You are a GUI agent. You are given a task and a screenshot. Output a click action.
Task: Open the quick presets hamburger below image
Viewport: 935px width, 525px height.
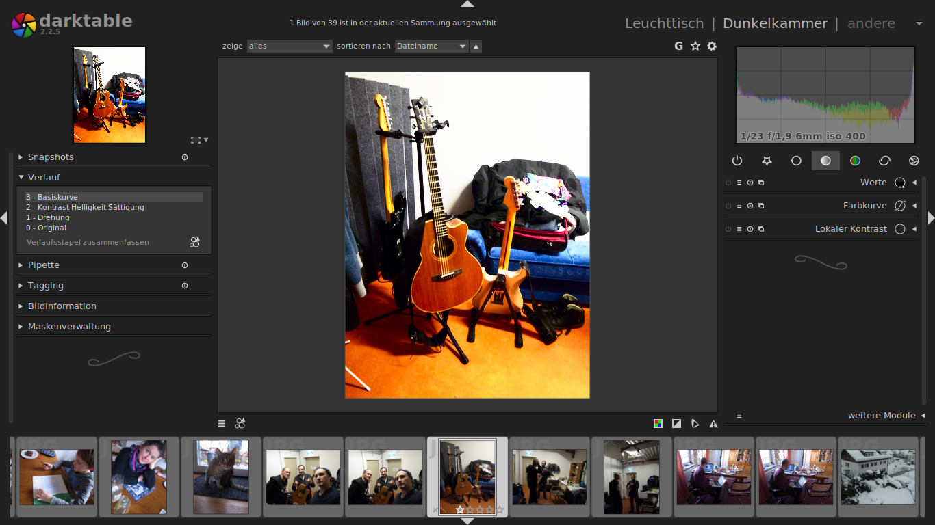click(221, 424)
